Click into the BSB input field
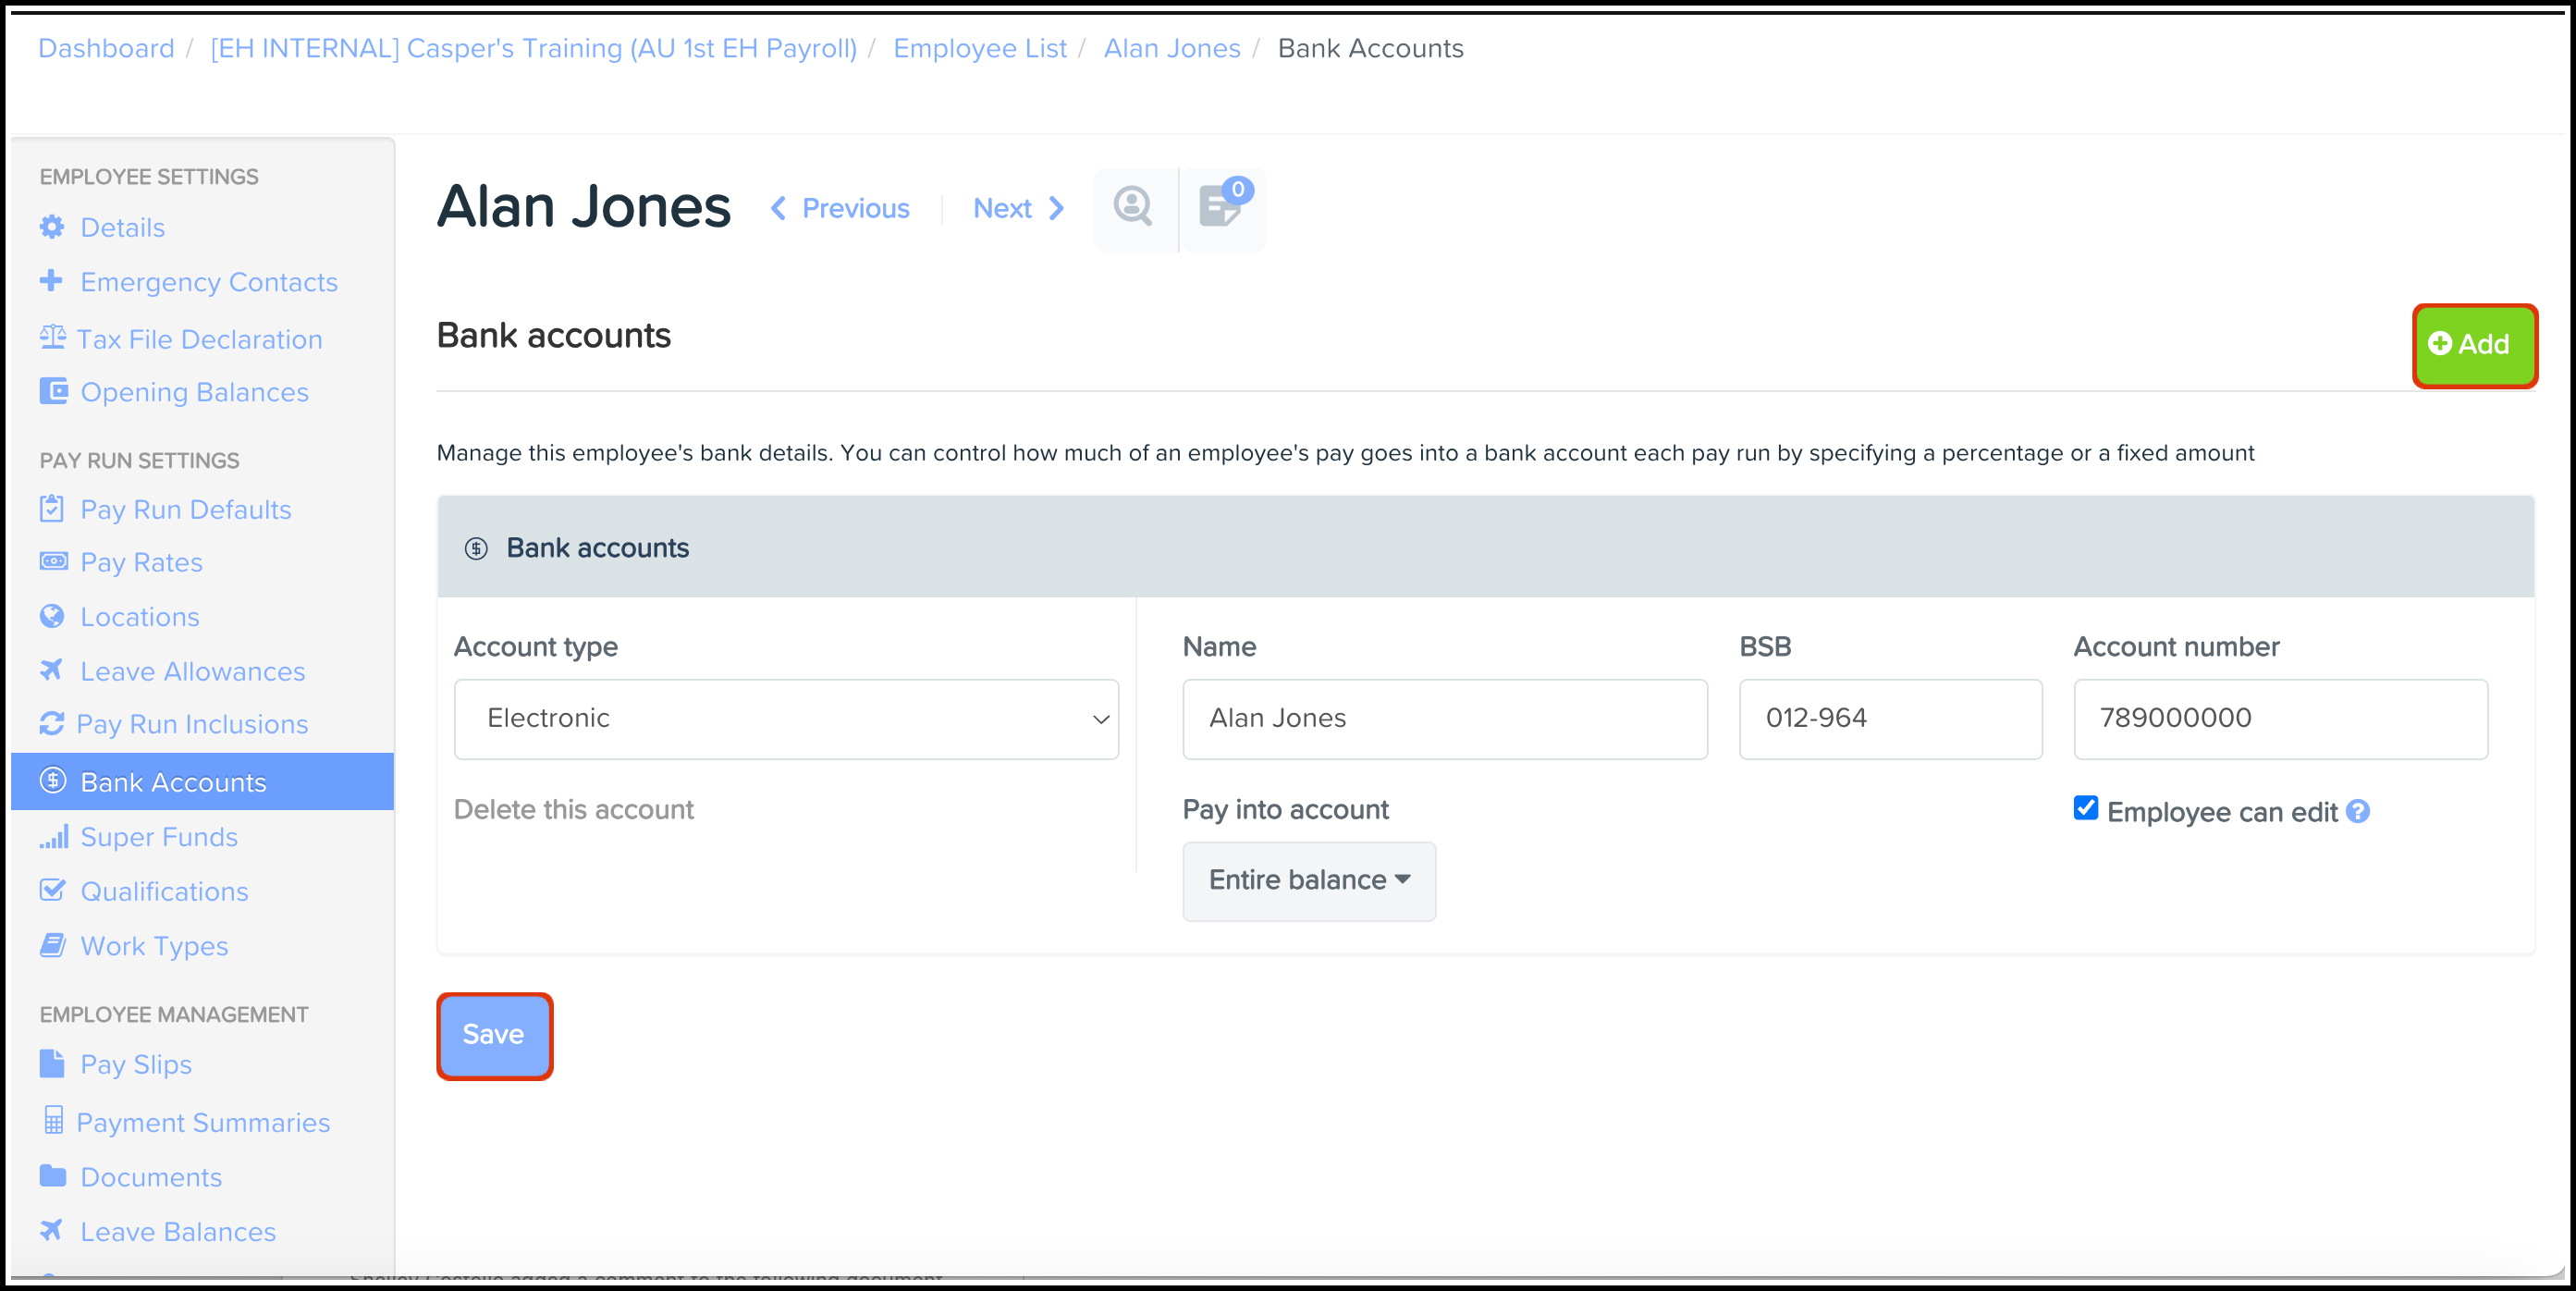The height and width of the screenshot is (1291, 2576). [1889, 719]
